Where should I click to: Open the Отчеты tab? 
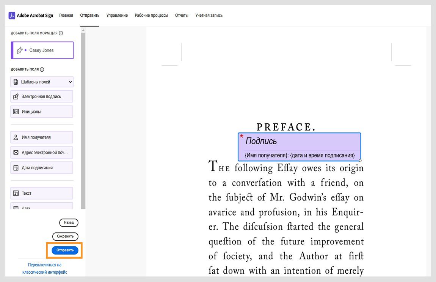click(182, 15)
